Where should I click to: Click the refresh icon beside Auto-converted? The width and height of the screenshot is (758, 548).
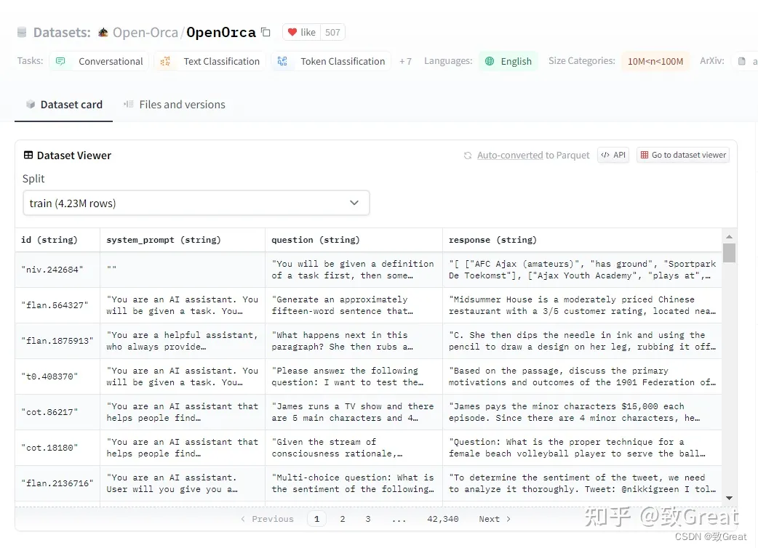pos(468,156)
